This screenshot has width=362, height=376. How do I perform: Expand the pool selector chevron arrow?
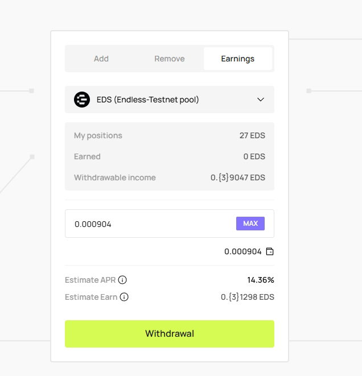pos(261,100)
